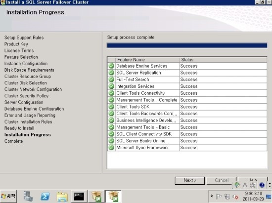Click the check icon for Management Tools - Complete

[x=111, y=100]
